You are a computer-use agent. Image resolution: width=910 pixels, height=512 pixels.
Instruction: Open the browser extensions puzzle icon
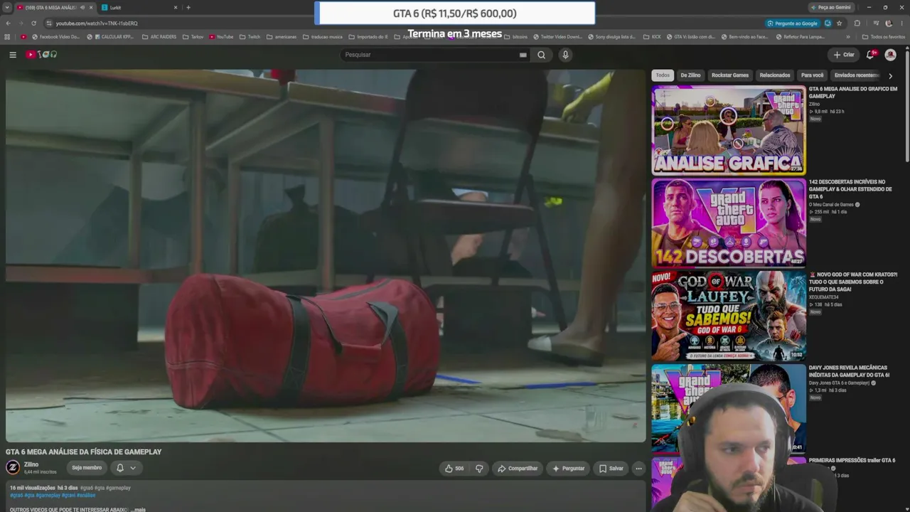[857, 23]
